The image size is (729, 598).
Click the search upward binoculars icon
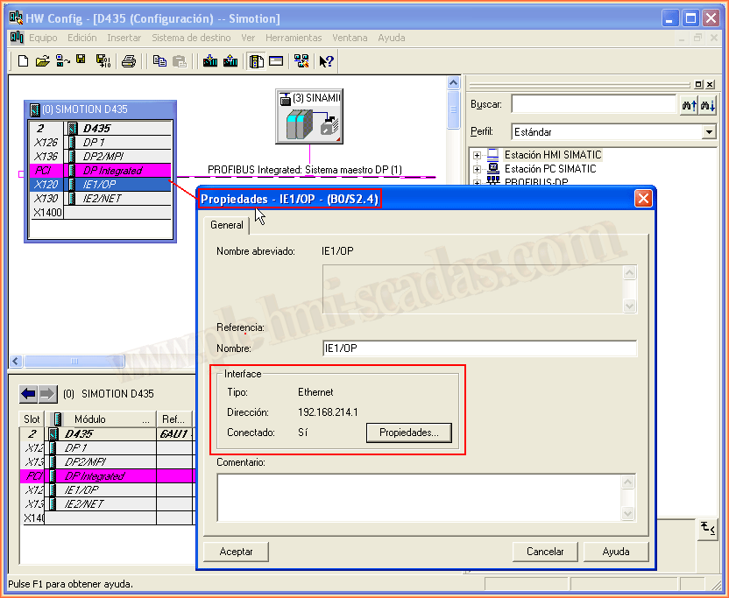pos(688,105)
